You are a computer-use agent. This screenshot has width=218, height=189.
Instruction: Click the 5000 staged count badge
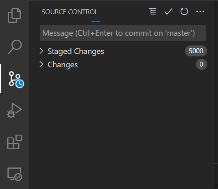(196, 51)
